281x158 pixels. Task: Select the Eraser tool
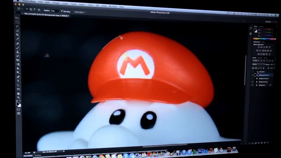pos(18,61)
